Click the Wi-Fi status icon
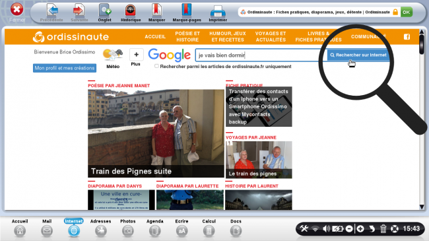This screenshot has height=241, width=429. (x=315, y=228)
